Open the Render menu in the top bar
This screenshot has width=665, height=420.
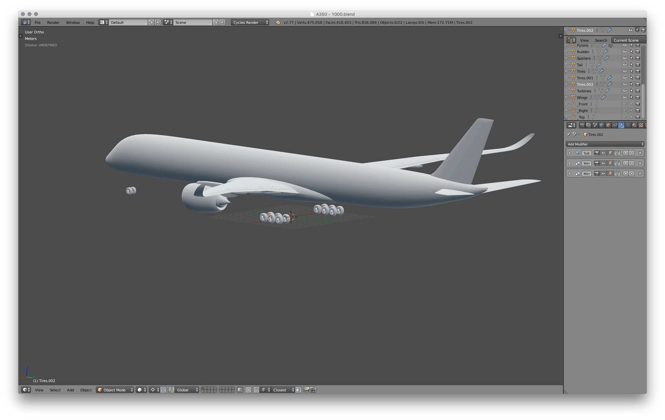click(x=53, y=23)
